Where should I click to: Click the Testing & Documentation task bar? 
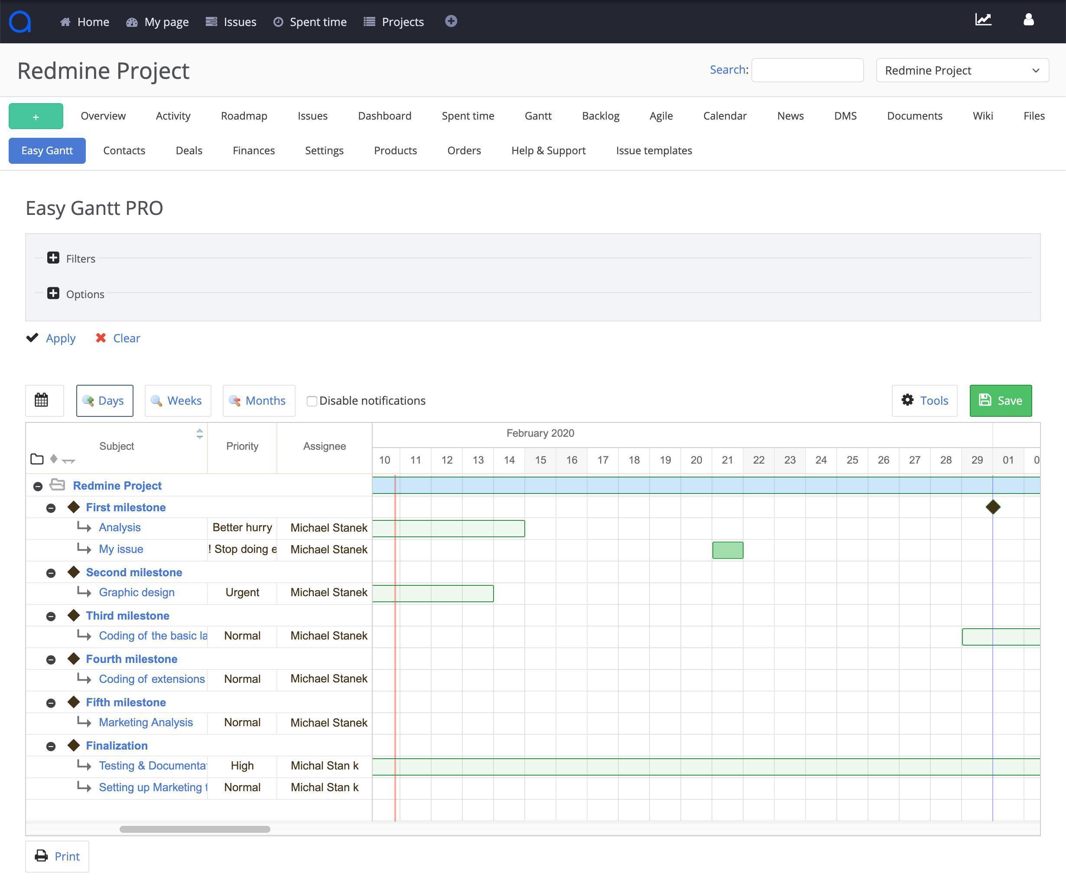tap(706, 766)
